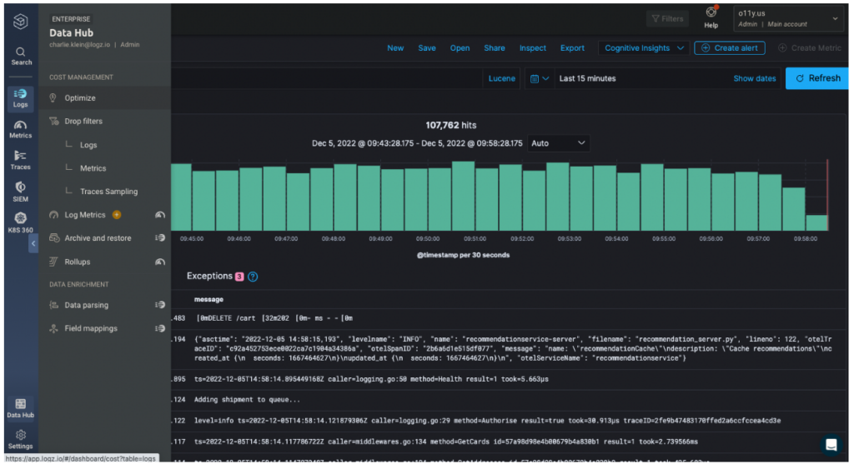Open Settings gear in sidebar
The height and width of the screenshot is (464, 854).
(x=21, y=440)
